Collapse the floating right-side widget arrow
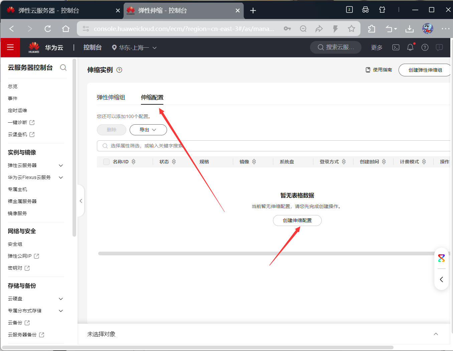The width and height of the screenshot is (453, 351). tap(442, 279)
